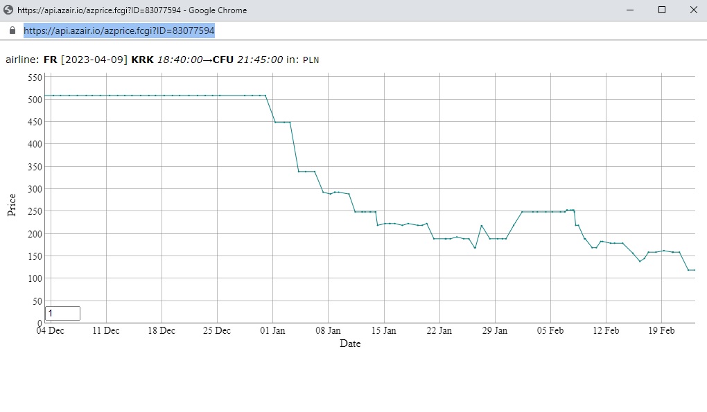
Task: Click the Date horizontal axis title
Action: (x=350, y=343)
